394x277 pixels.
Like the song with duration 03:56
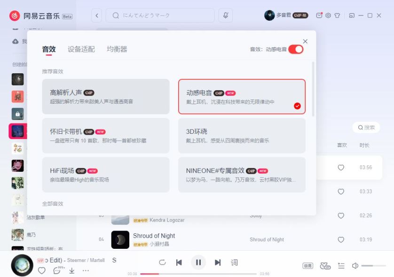(x=341, y=167)
